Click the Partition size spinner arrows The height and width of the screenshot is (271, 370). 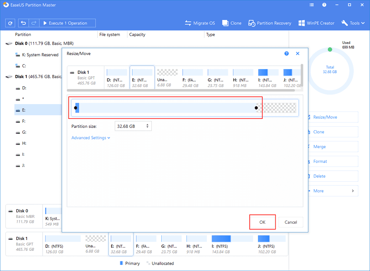[148, 126]
